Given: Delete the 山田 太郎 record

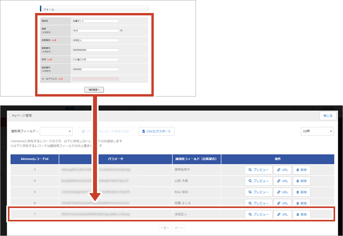Looking at the screenshot, I should coord(301,181).
